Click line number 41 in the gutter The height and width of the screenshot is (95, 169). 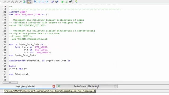5,69
